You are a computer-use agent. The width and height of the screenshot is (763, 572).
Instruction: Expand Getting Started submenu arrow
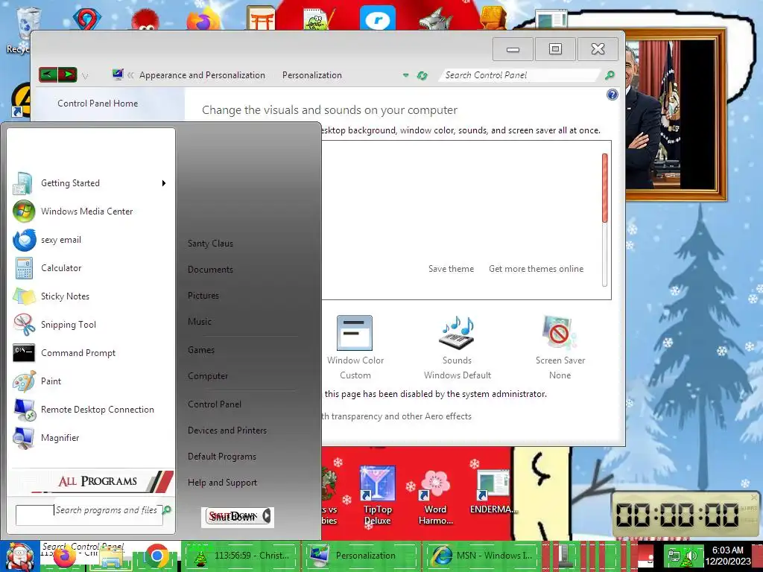[164, 183]
